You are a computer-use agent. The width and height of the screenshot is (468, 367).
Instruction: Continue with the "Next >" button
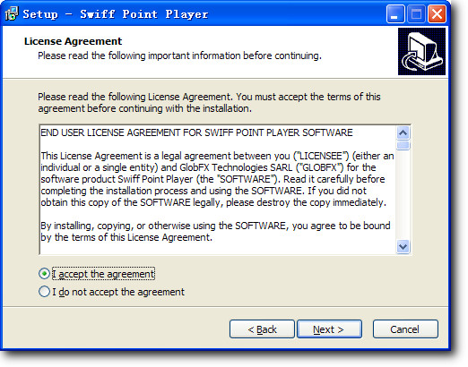(x=329, y=329)
